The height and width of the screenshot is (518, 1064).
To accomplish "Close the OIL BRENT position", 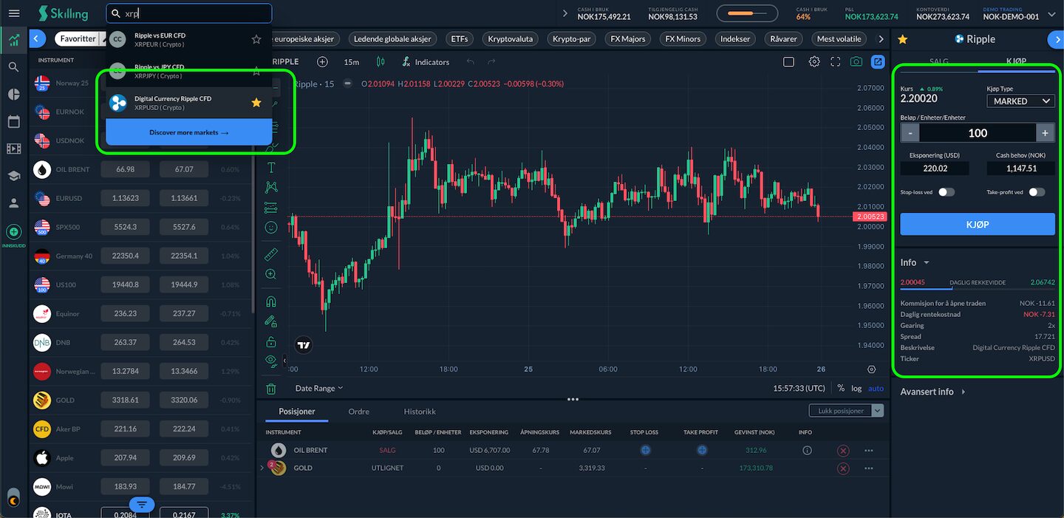I will (843, 450).
